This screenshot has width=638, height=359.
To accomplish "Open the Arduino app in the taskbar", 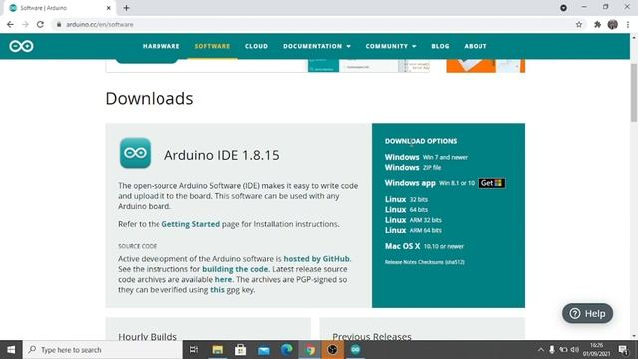I will pos(355,350).
